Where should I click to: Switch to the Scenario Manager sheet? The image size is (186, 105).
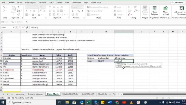(x=35, y=94)
